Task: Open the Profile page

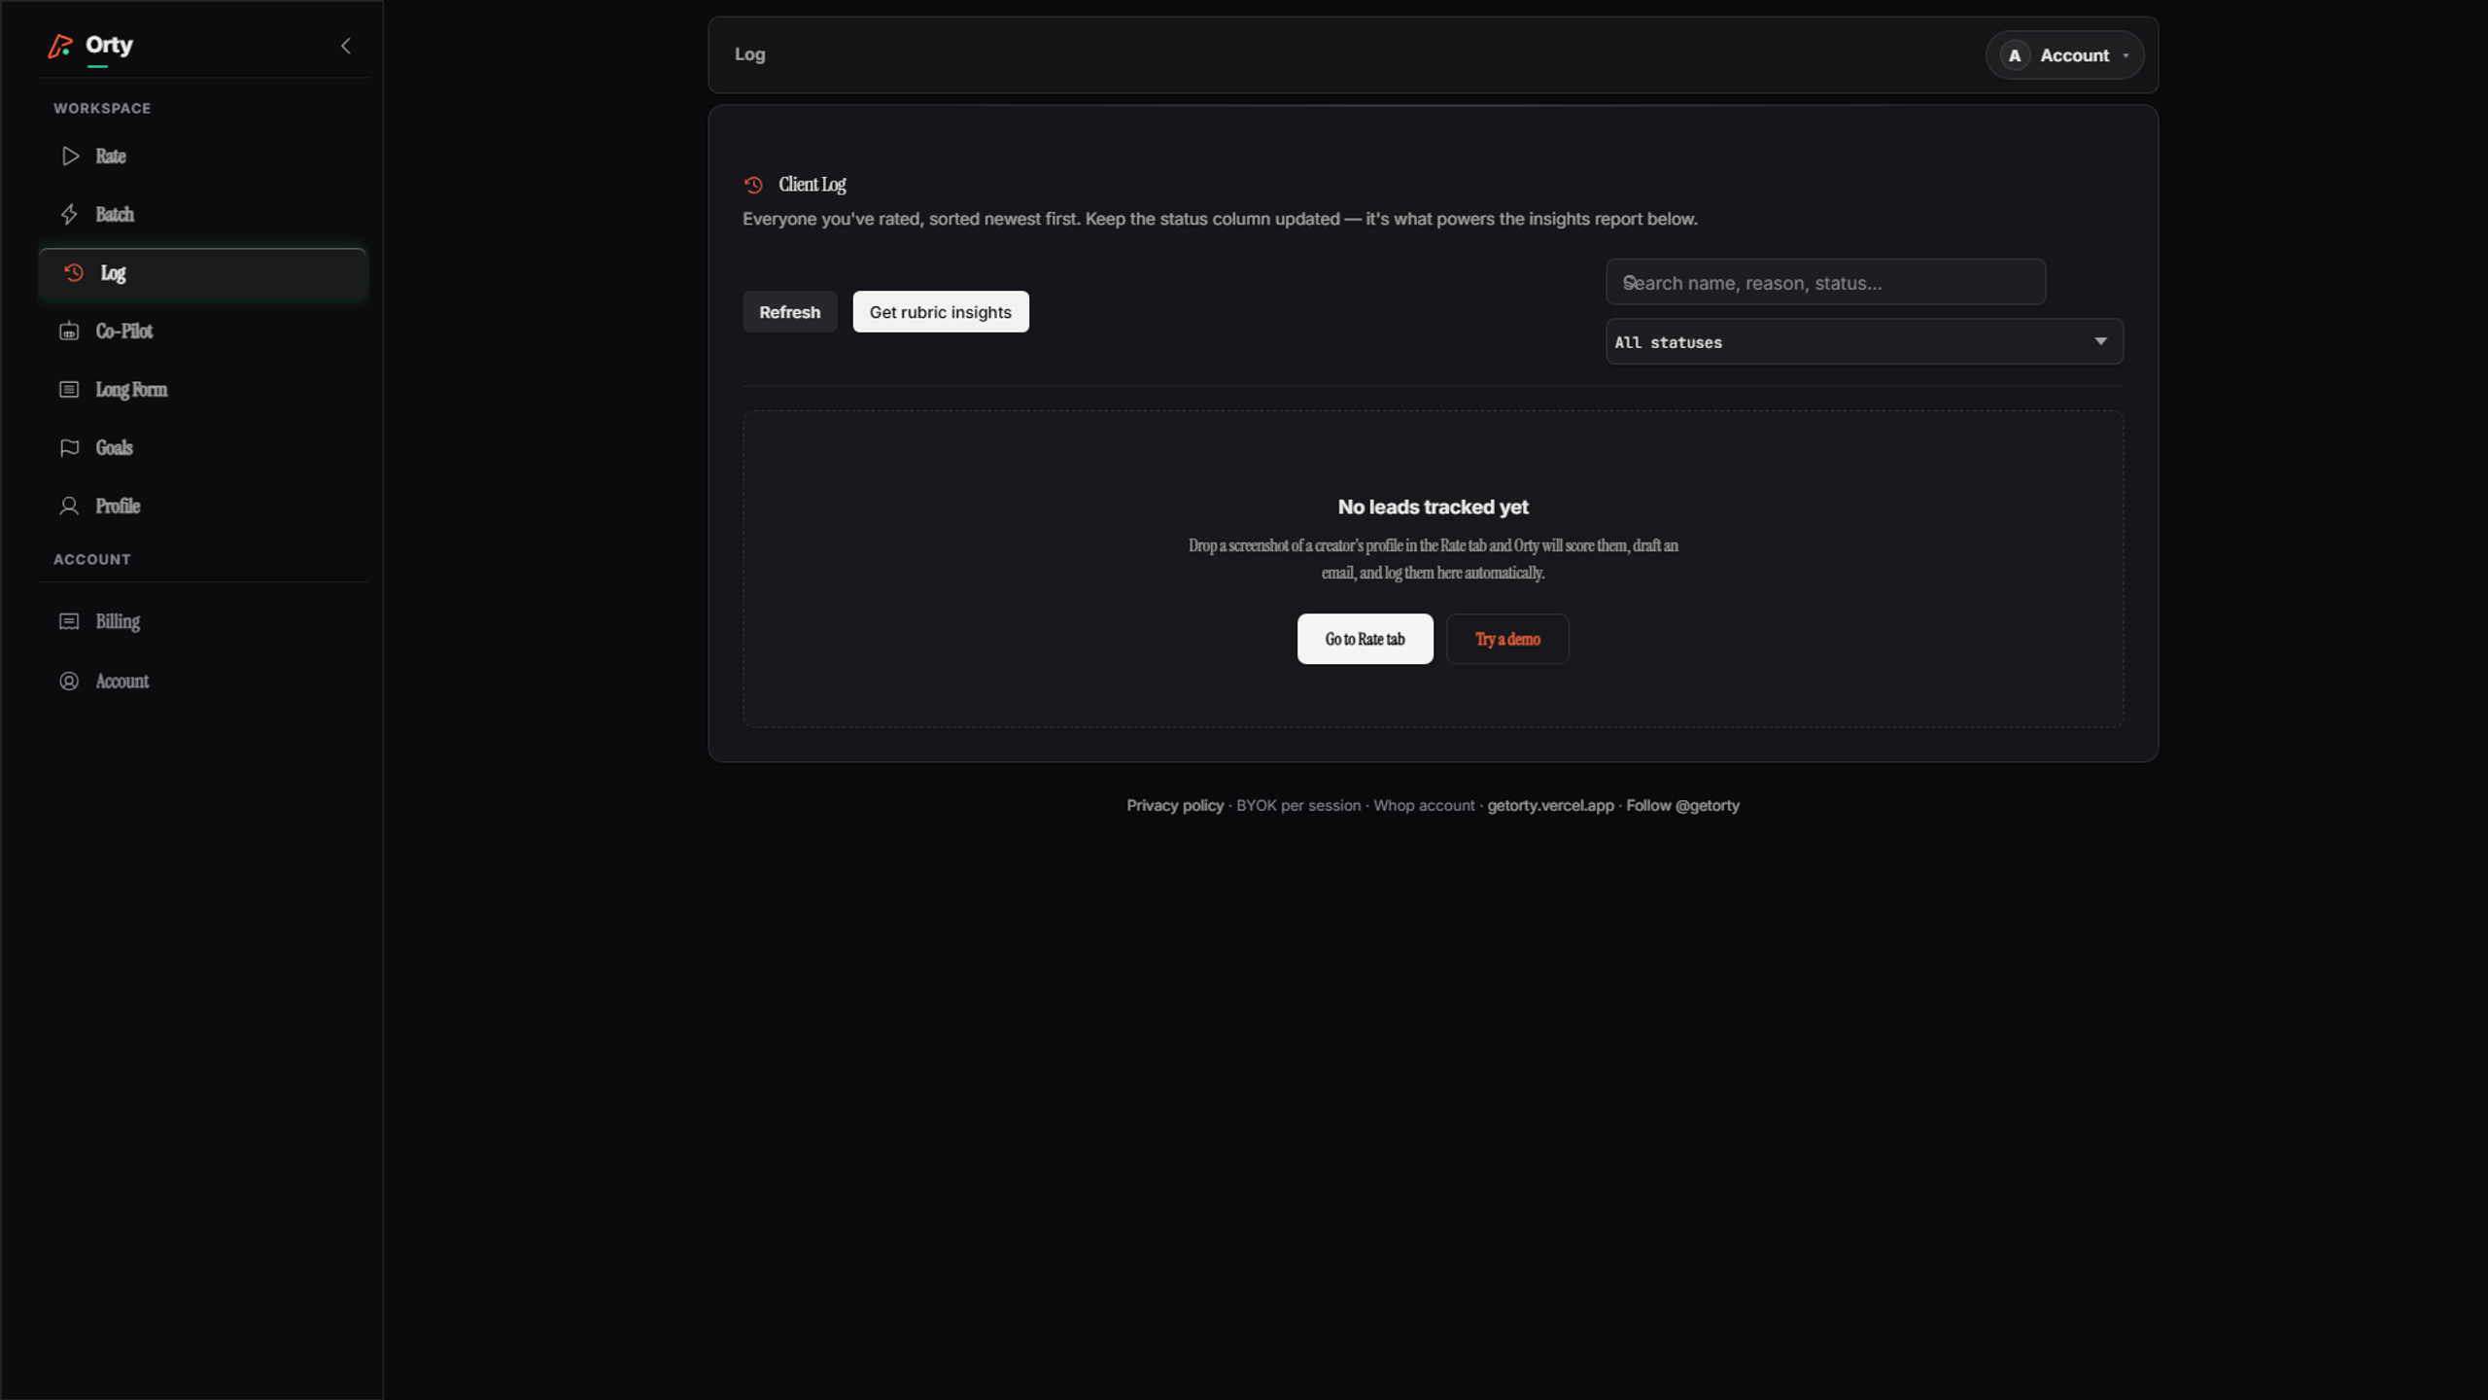Action: point(202,507)
